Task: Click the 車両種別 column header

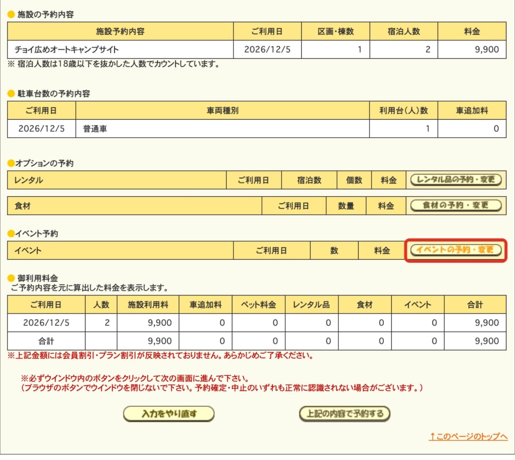Action: [x=222, y=111]
